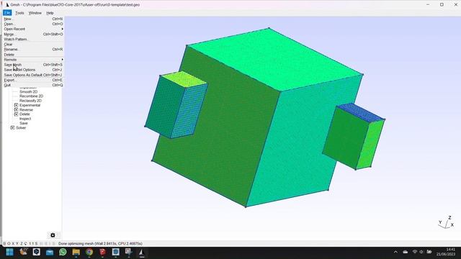Click the O status bar button
Image resolution: width=461 pixels, height=259 pixels.
point(9,244)
